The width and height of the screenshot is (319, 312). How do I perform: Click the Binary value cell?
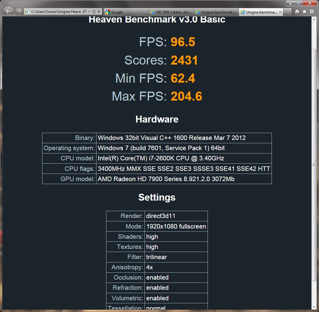pos(184,138)
